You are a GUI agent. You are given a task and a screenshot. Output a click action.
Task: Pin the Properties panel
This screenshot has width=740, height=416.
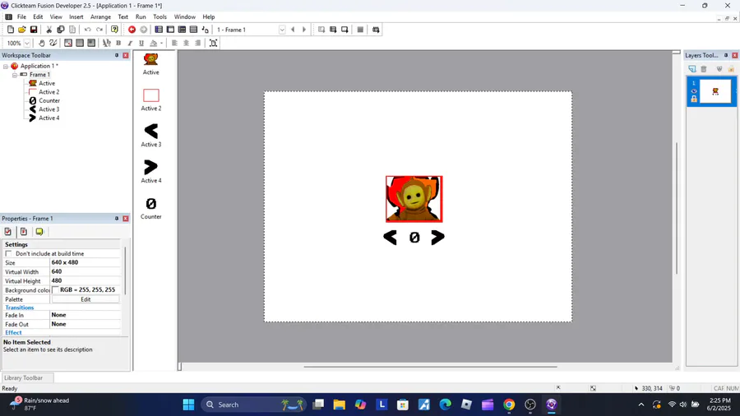pyautogui.click(x=117, y=219)
